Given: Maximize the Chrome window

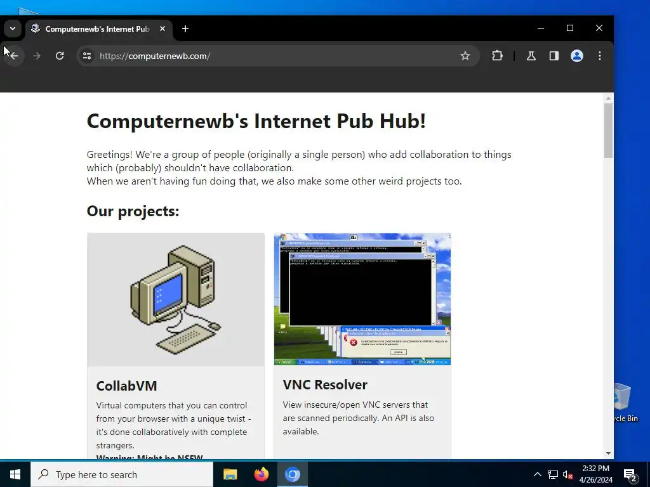Looking at the screenshot, I should [x=570, y=28].
